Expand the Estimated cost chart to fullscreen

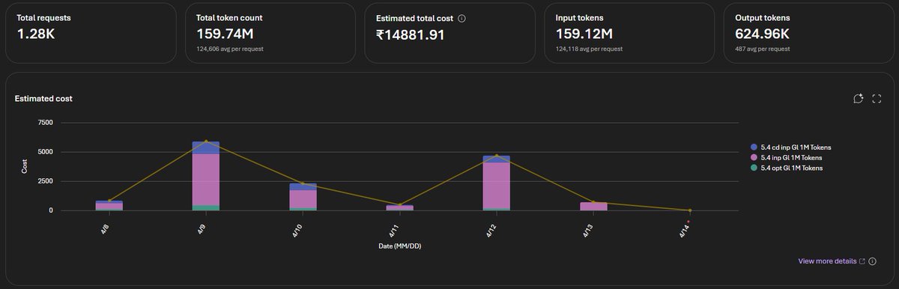tap(876, 99)
